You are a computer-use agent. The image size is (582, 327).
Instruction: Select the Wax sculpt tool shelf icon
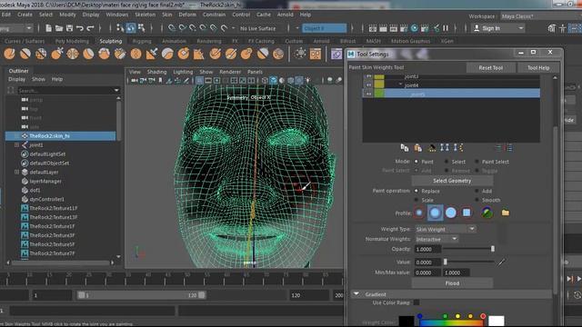point(167,54)
